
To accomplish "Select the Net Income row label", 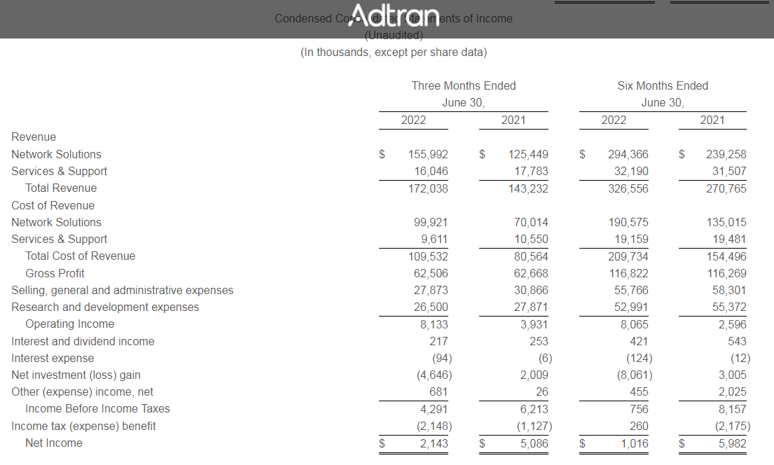I will click(54, 443).
